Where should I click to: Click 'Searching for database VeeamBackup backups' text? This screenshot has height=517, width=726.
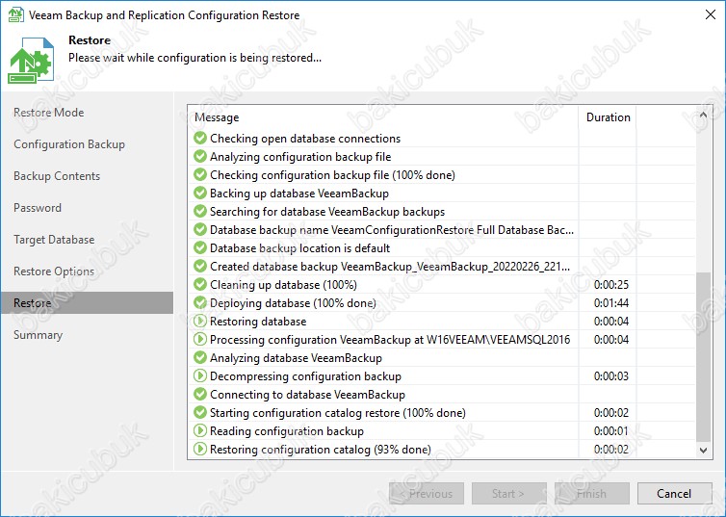coord(327,212)
